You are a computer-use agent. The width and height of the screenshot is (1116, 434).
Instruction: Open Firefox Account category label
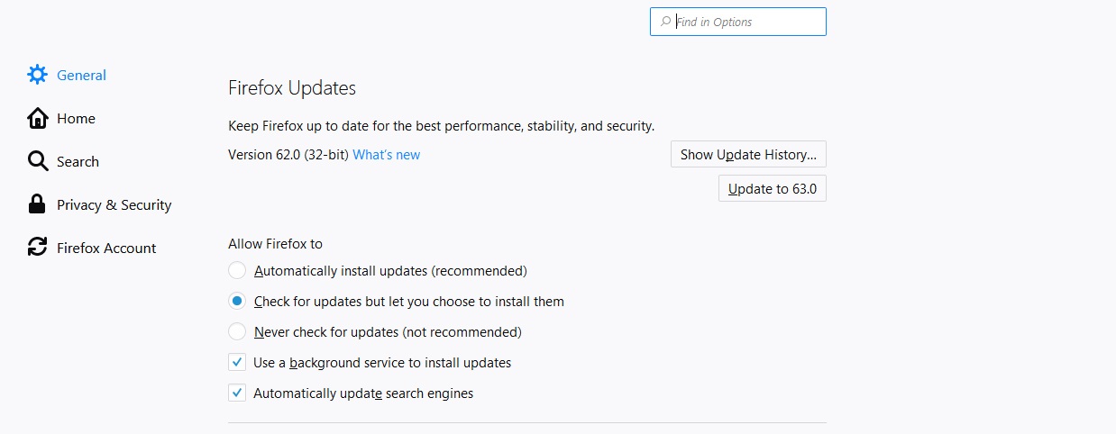click(106, 249)
